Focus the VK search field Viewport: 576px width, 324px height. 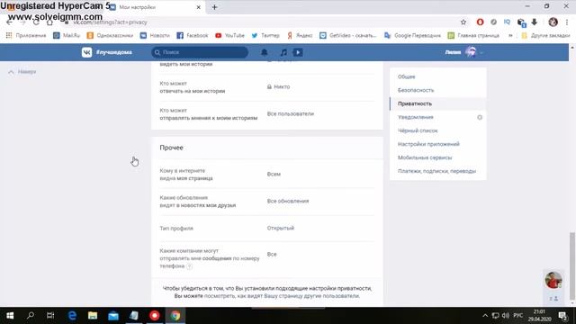(x=200, y=52)
